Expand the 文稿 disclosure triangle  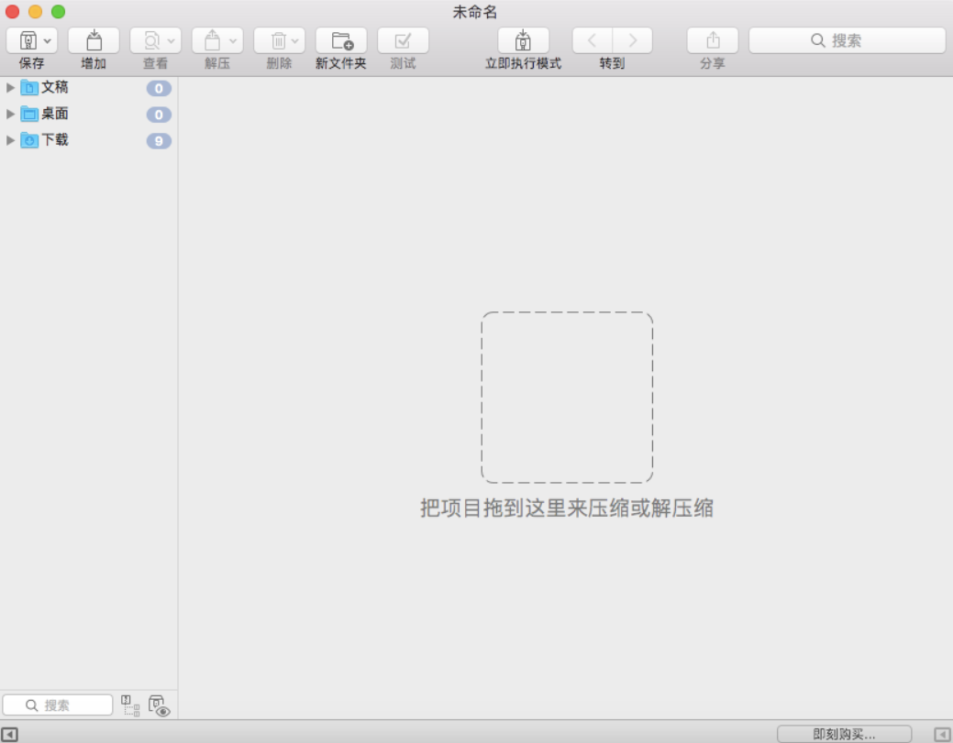pos(9,88)
